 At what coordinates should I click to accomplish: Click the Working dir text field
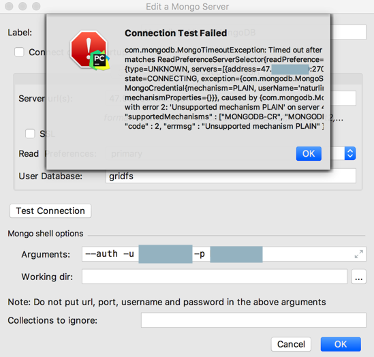(x=215, y=277)
